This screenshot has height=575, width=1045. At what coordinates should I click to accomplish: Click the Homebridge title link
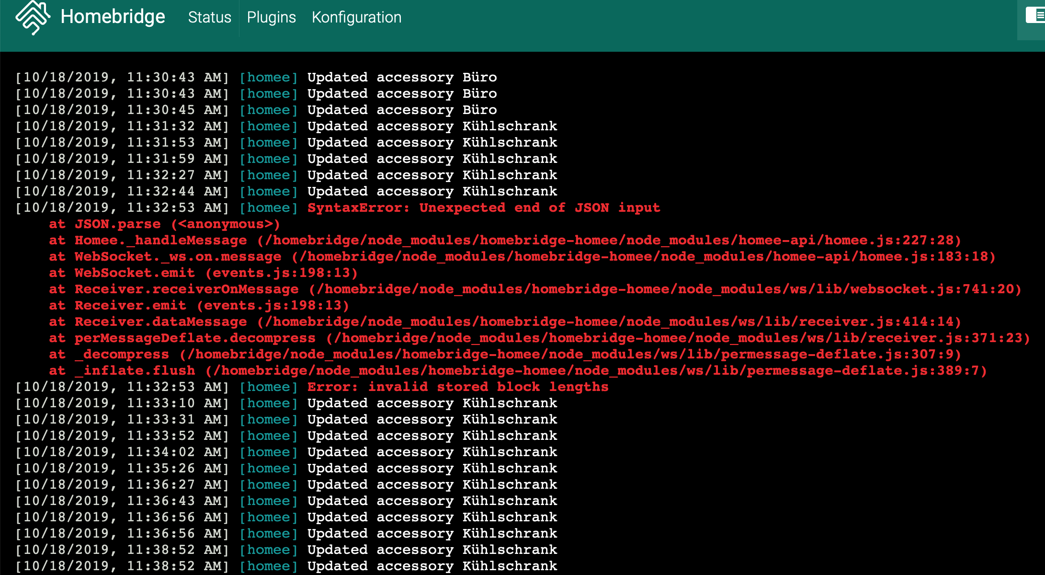point(113,17)
